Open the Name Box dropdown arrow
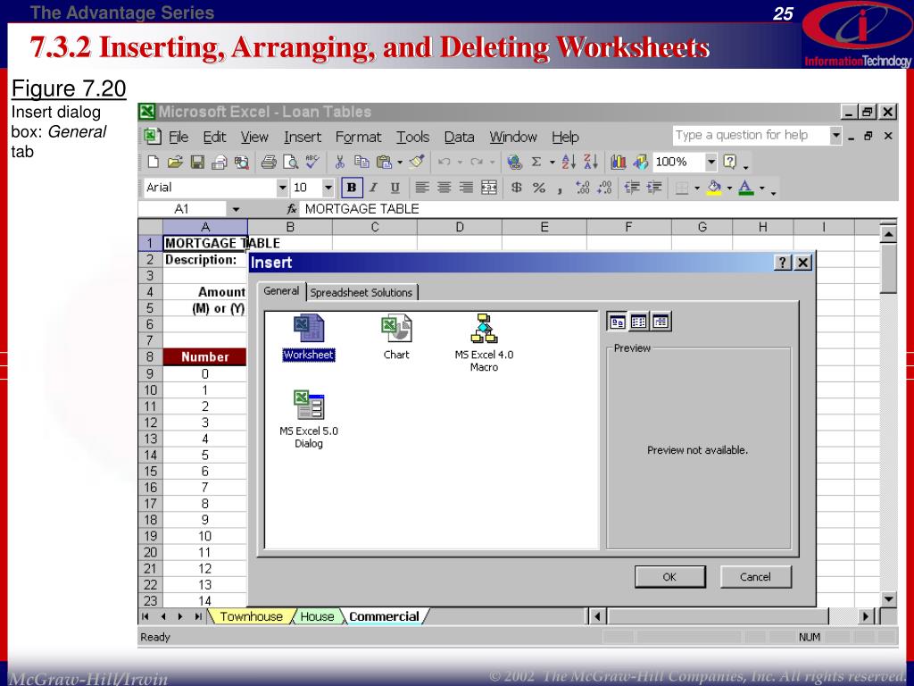 (236, 209)
